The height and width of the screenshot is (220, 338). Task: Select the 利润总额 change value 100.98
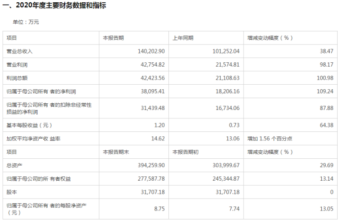(325, 78)
